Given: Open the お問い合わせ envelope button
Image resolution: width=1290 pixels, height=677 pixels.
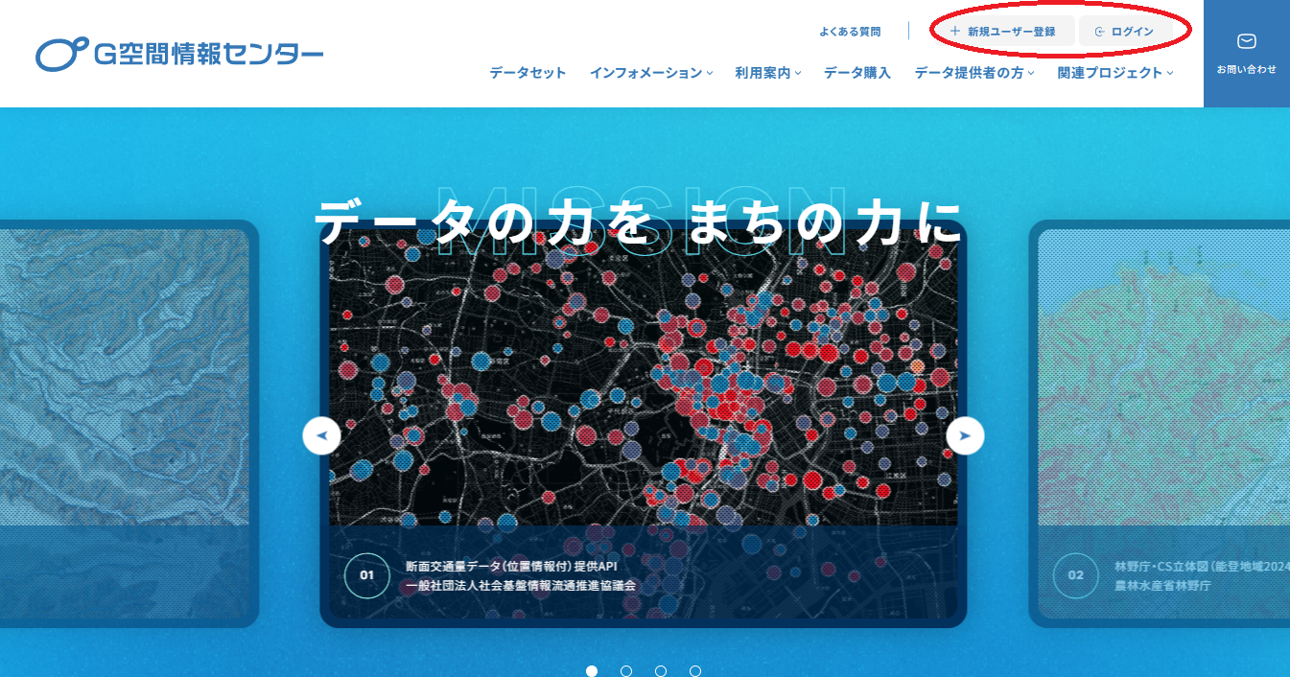Looking at the screenshot, I should tap(1247, 54).
